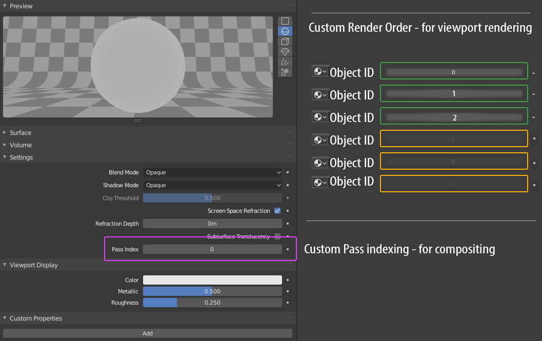The image size is (542, 341).
Task: Click the Volume panel drag grip icon
Action: pos(290,145)
